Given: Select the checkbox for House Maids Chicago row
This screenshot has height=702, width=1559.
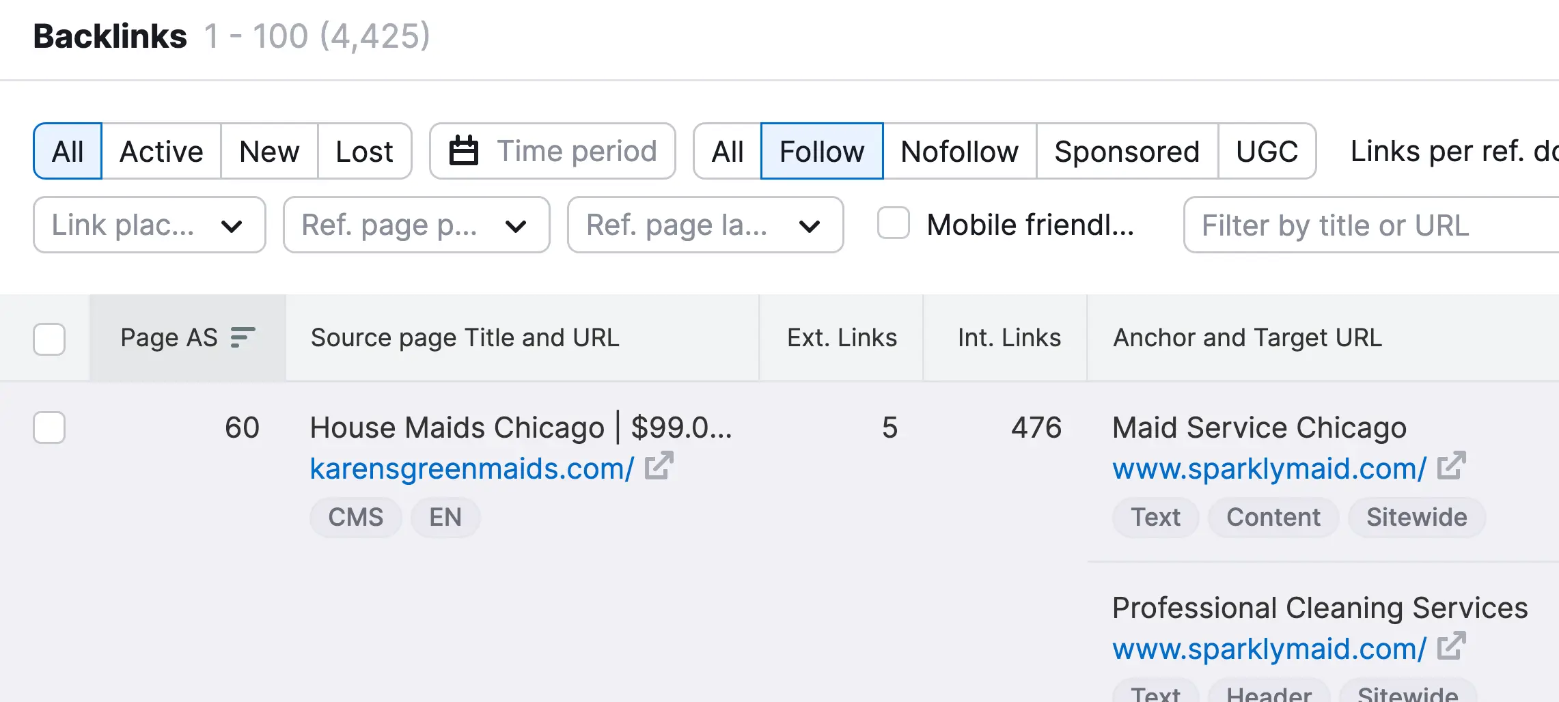Looking at the screenshot, I should [49, 427].
